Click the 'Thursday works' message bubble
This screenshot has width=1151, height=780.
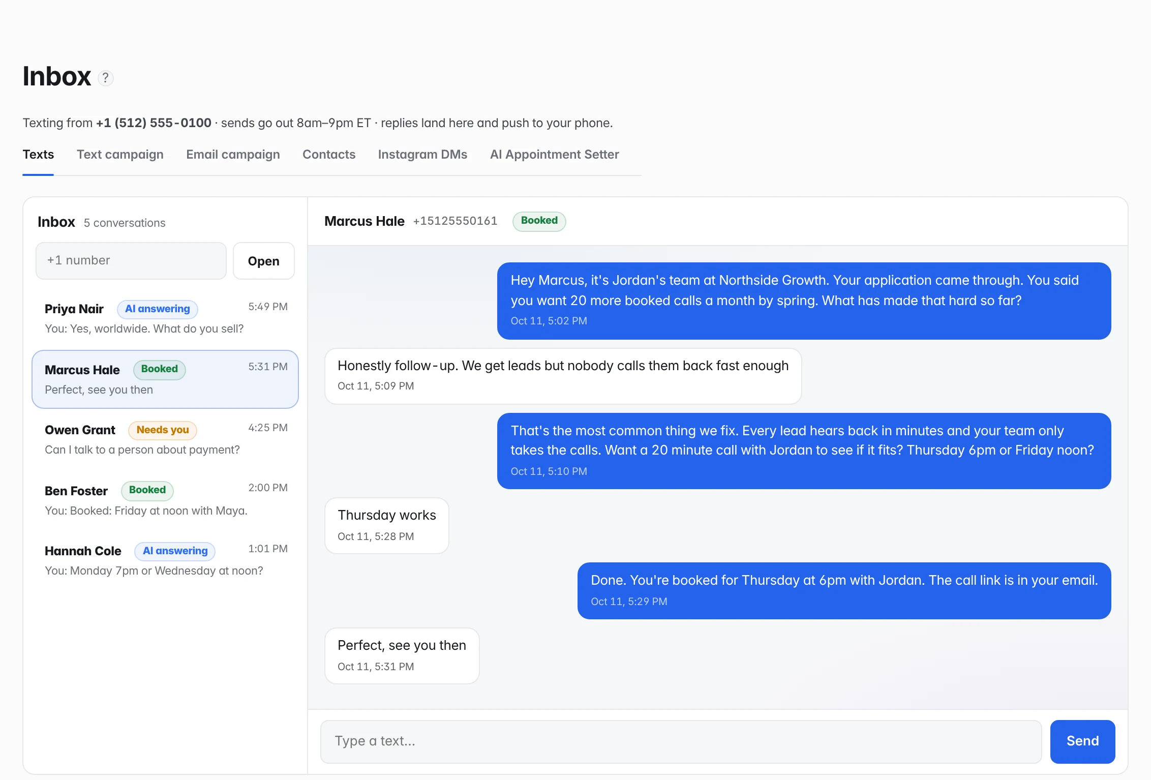pos(387,526)
